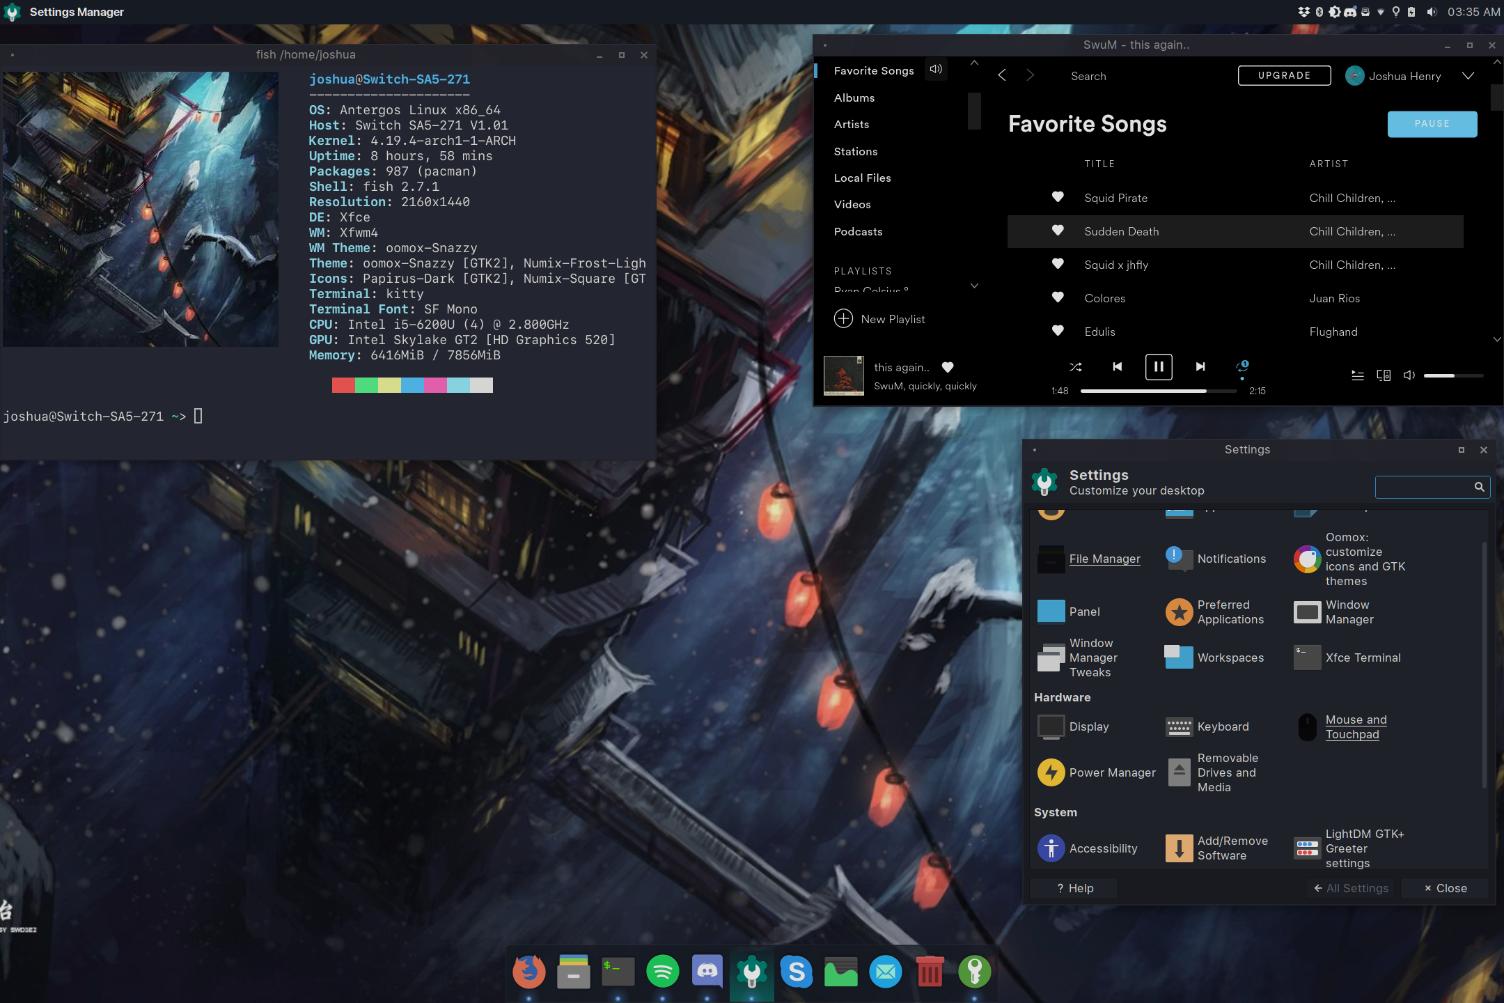
Task: Open Skype from the dock
Action: coord(797,972)
